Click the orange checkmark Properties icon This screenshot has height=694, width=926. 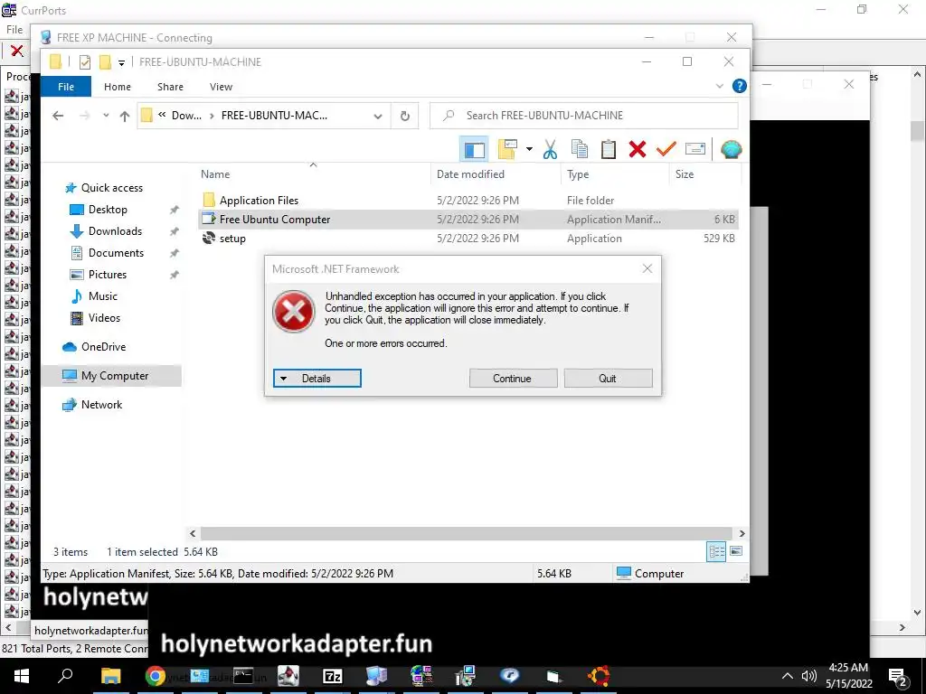(x=666, y=149)
